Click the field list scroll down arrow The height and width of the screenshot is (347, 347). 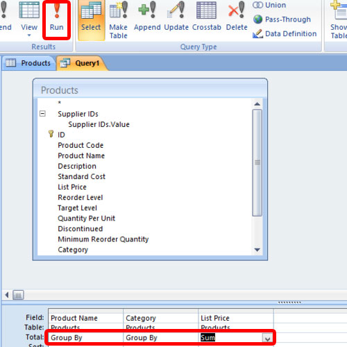257,250
